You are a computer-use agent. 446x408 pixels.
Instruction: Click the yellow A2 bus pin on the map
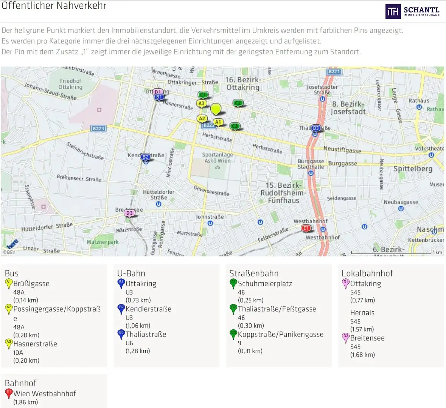click(x=202, y=119)
